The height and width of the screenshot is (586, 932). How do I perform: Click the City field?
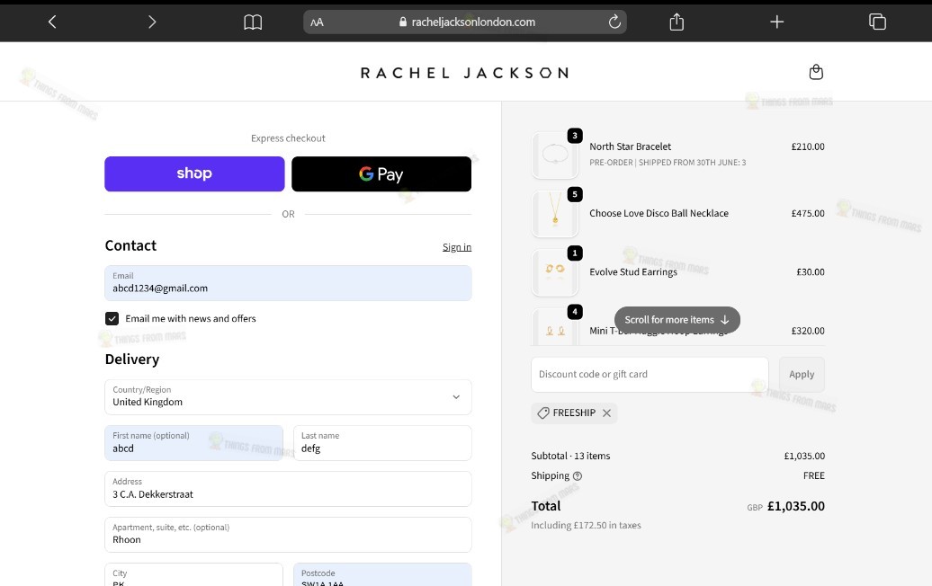tap(193, 574)
